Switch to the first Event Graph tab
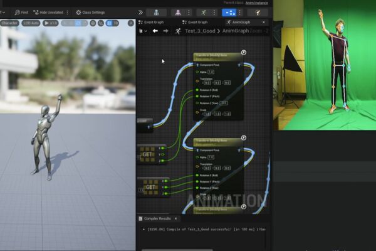 pos(151,22)
